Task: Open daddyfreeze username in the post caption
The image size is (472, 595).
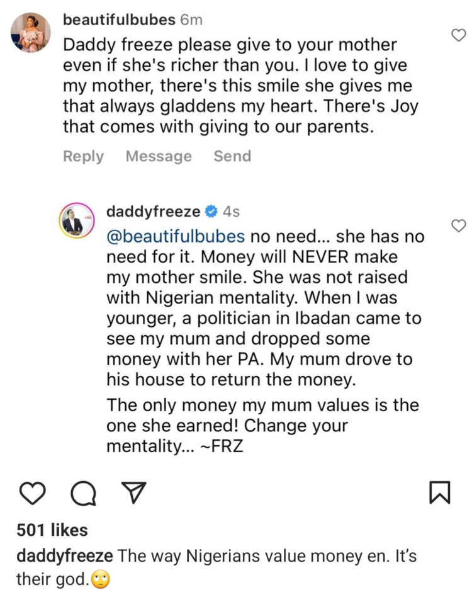Action: coord(64,557)
